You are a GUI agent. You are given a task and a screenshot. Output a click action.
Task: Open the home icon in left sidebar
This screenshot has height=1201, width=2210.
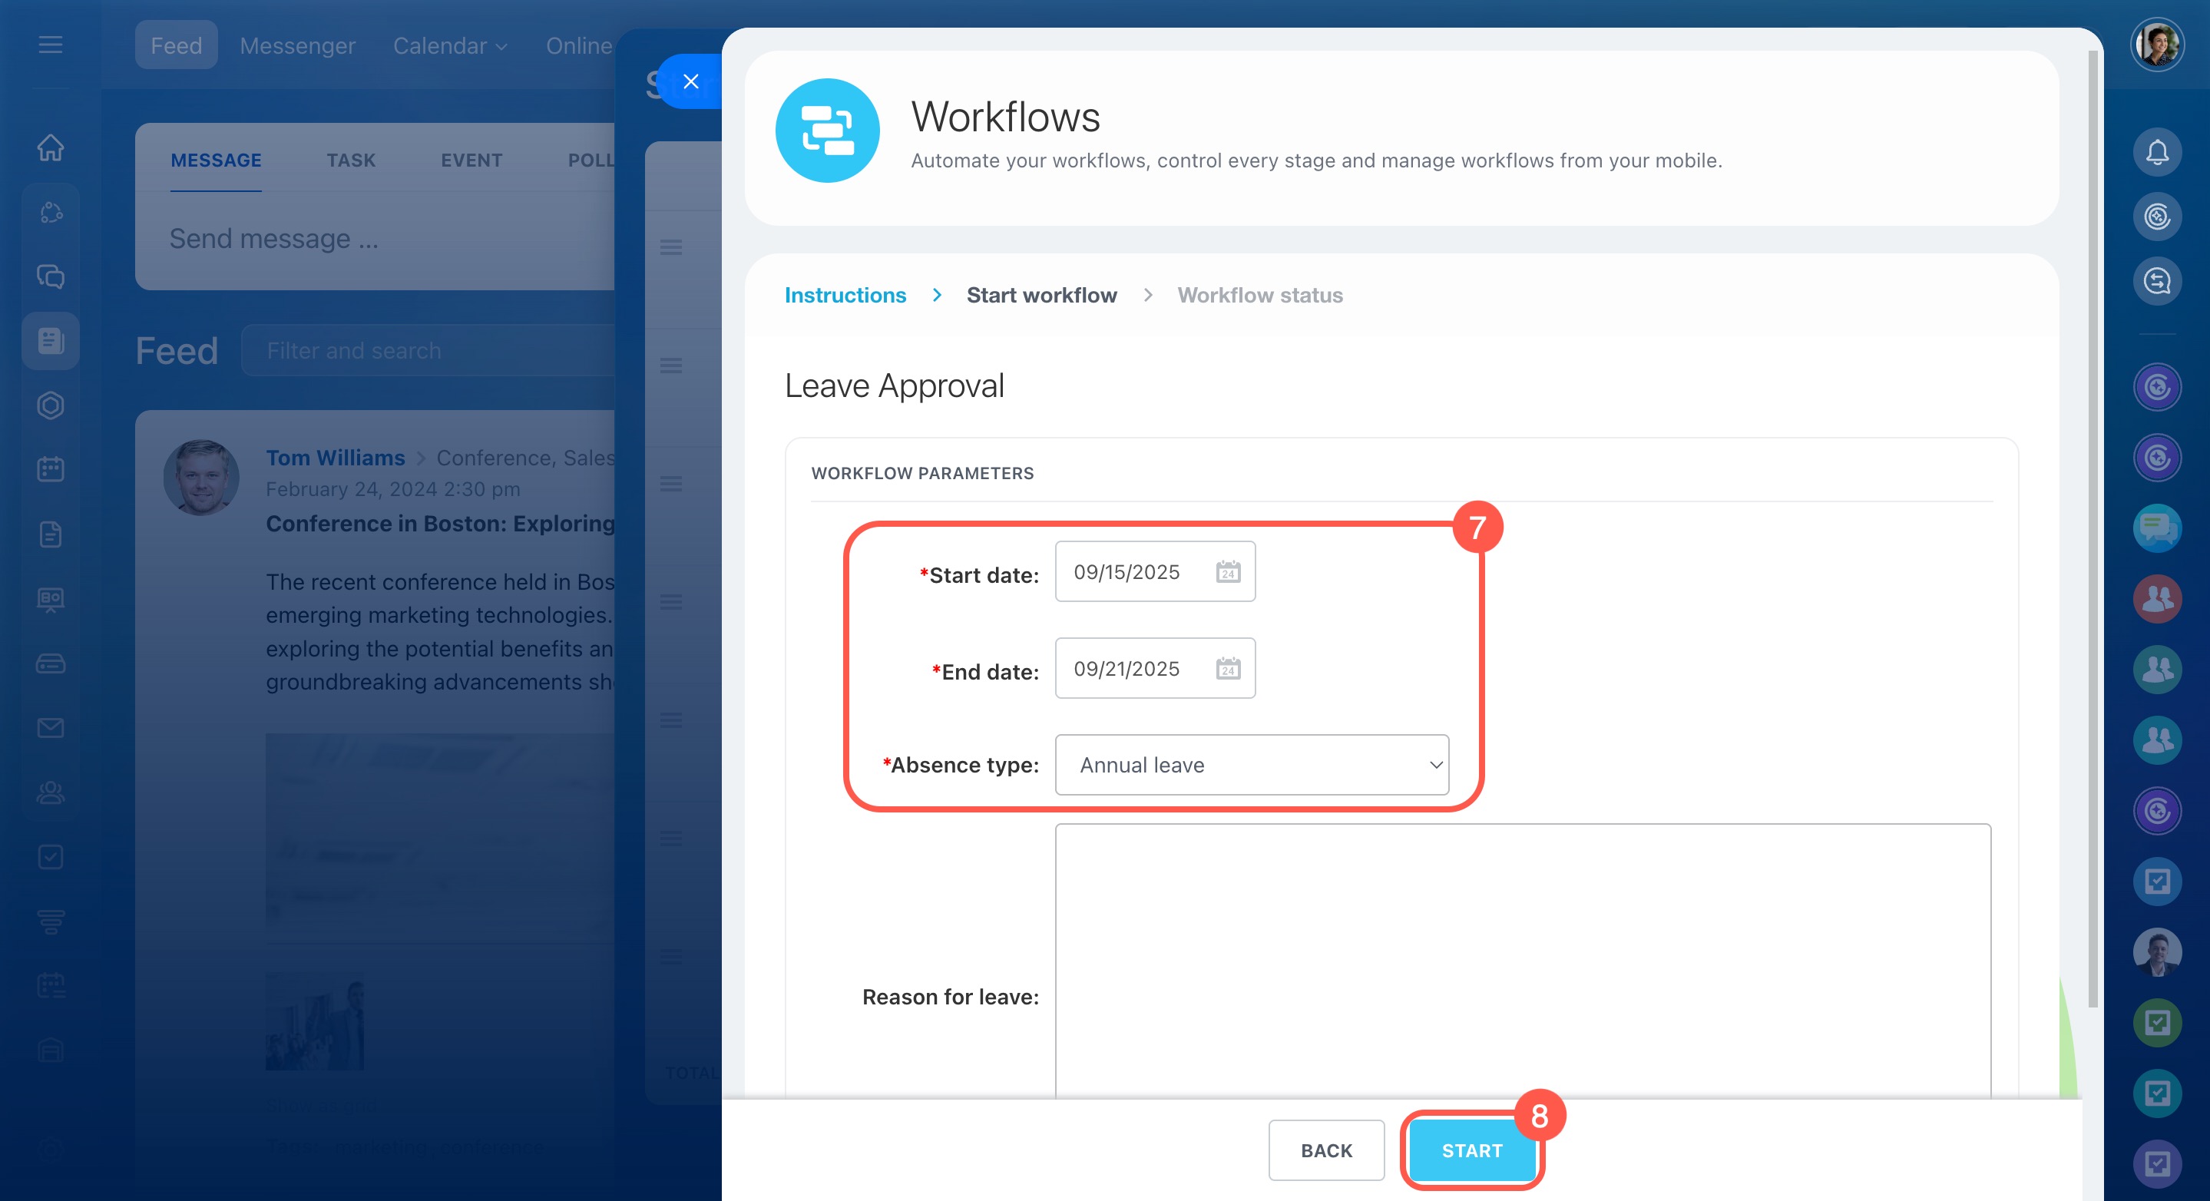[x=51, y=147]
